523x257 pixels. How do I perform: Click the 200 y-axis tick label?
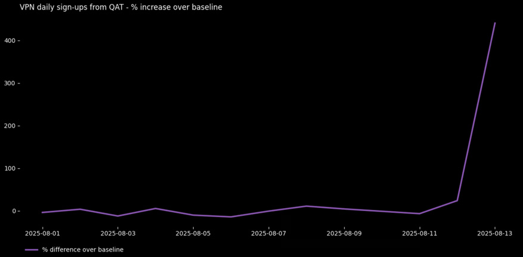click(9, 126)
